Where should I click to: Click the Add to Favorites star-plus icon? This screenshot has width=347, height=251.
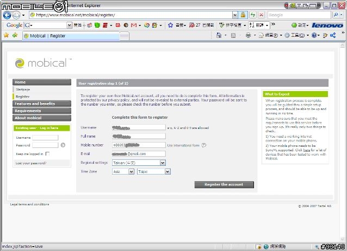click(x=15, y=35)
